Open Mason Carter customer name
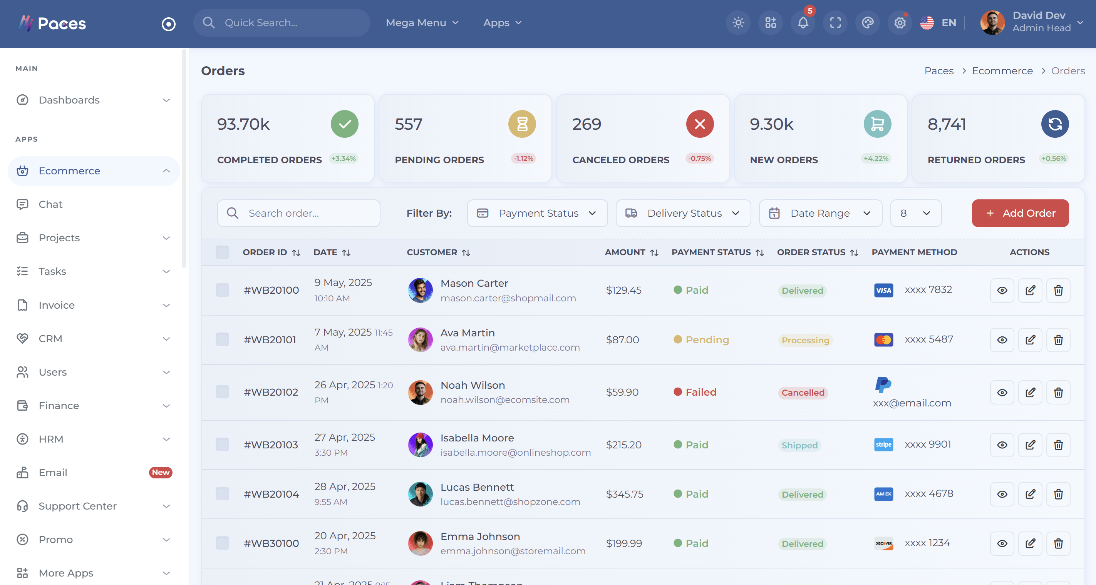The height and width of the screenshot is (585, 1096). [474, 283]
